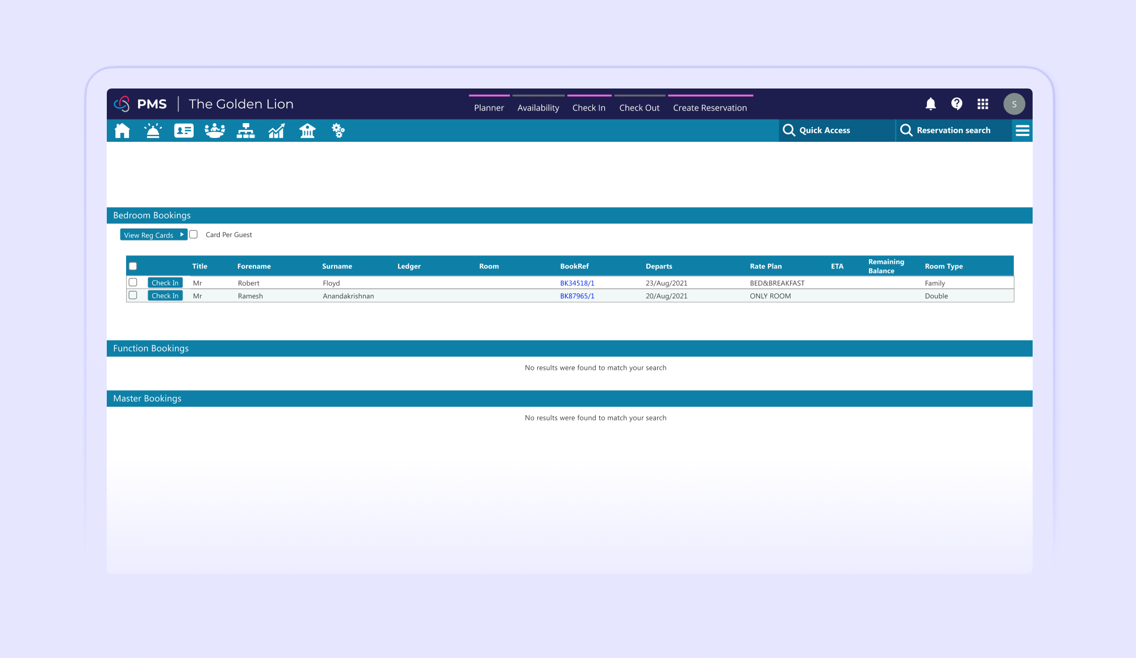Open the growth chart reports icon
Screen dimensions: 1136x658
click(x=277, y=131)
